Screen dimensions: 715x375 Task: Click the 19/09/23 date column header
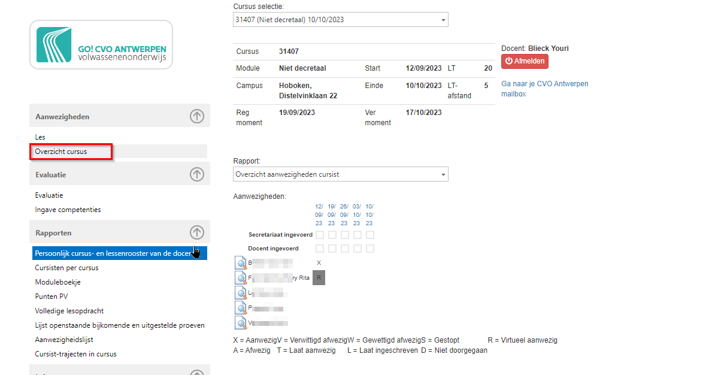click(332, 215)
